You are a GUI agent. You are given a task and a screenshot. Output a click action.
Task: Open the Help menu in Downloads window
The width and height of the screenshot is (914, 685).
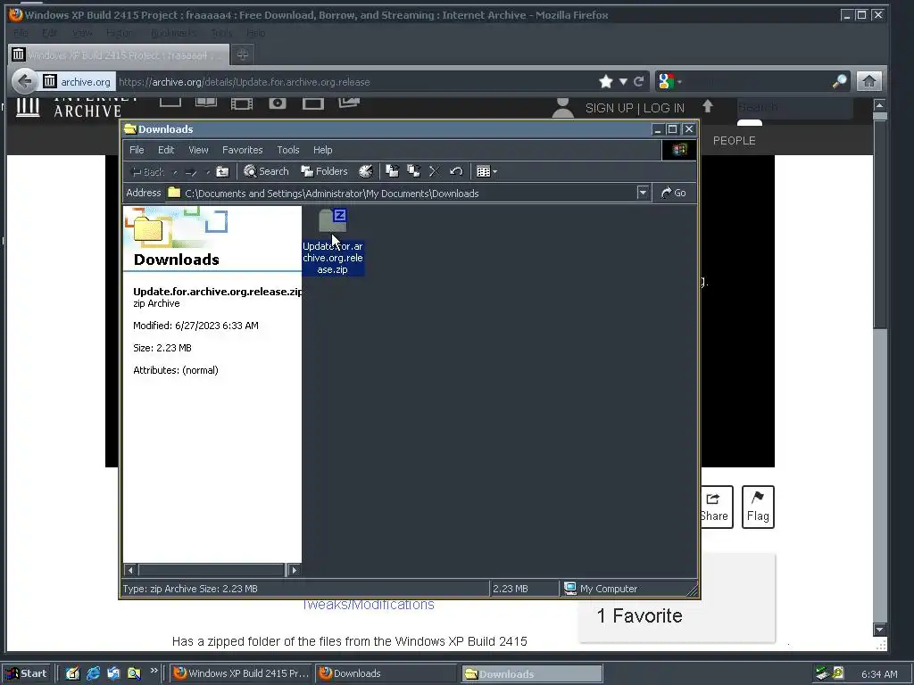(322, 150)
